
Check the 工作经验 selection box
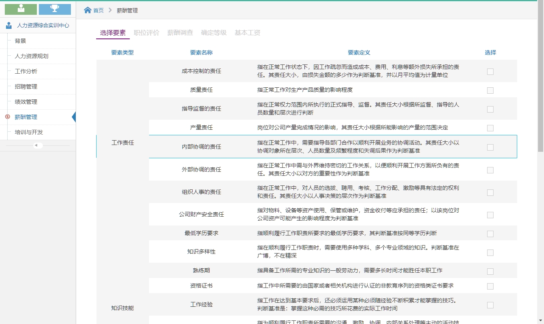click(x=490, y=305)
